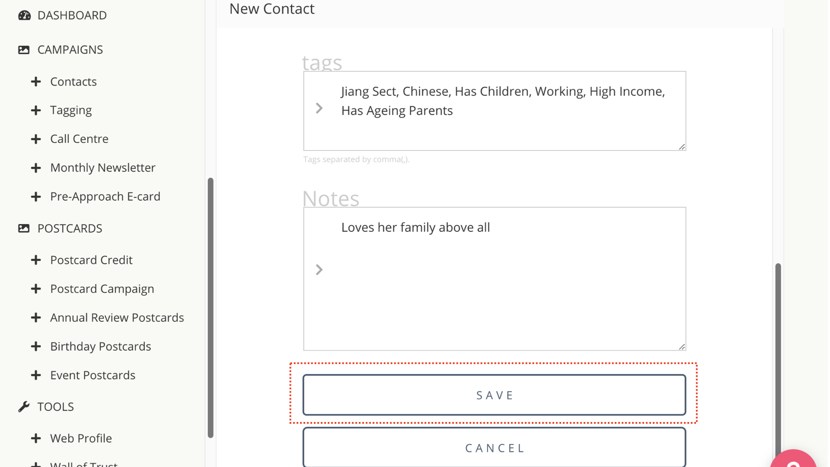Cancel the new contact form
Screen dimensions: 830x467
494,448
